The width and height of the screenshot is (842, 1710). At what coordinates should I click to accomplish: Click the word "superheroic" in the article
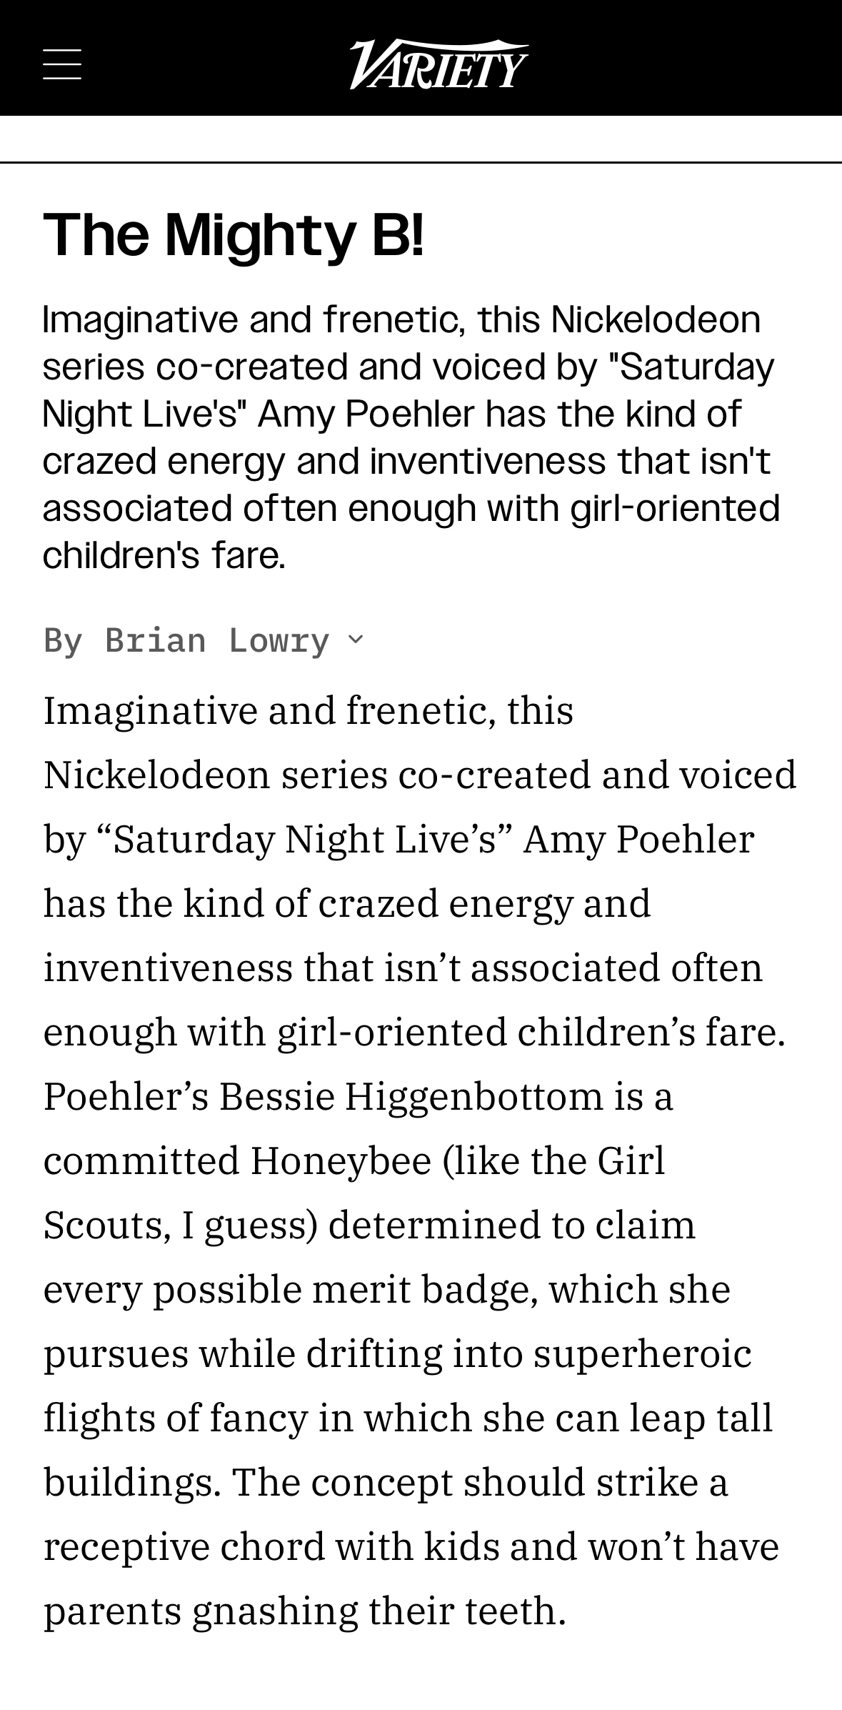point(642,1353)
